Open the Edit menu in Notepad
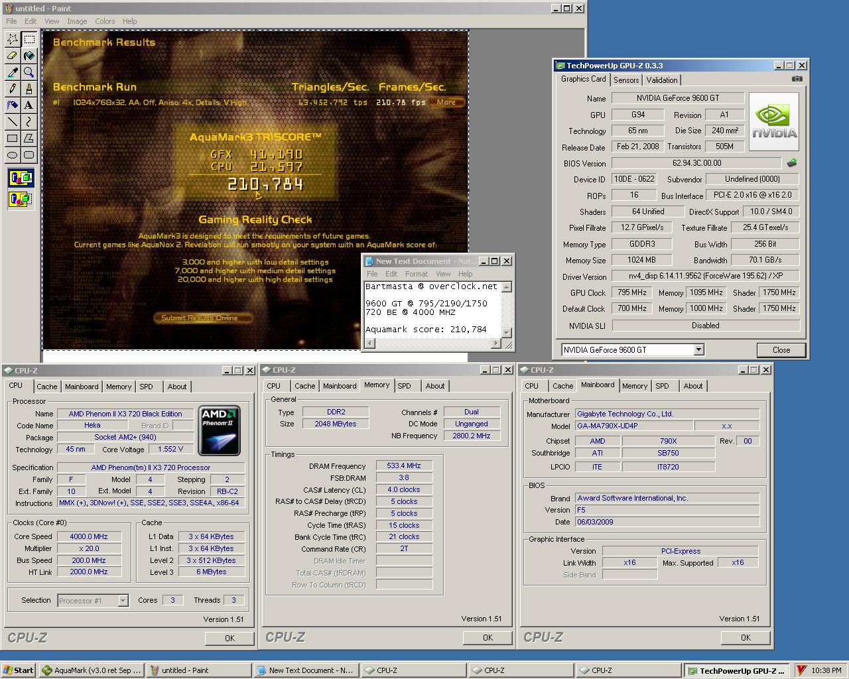This screenshot has width=849, height=679. click(391, 274)
